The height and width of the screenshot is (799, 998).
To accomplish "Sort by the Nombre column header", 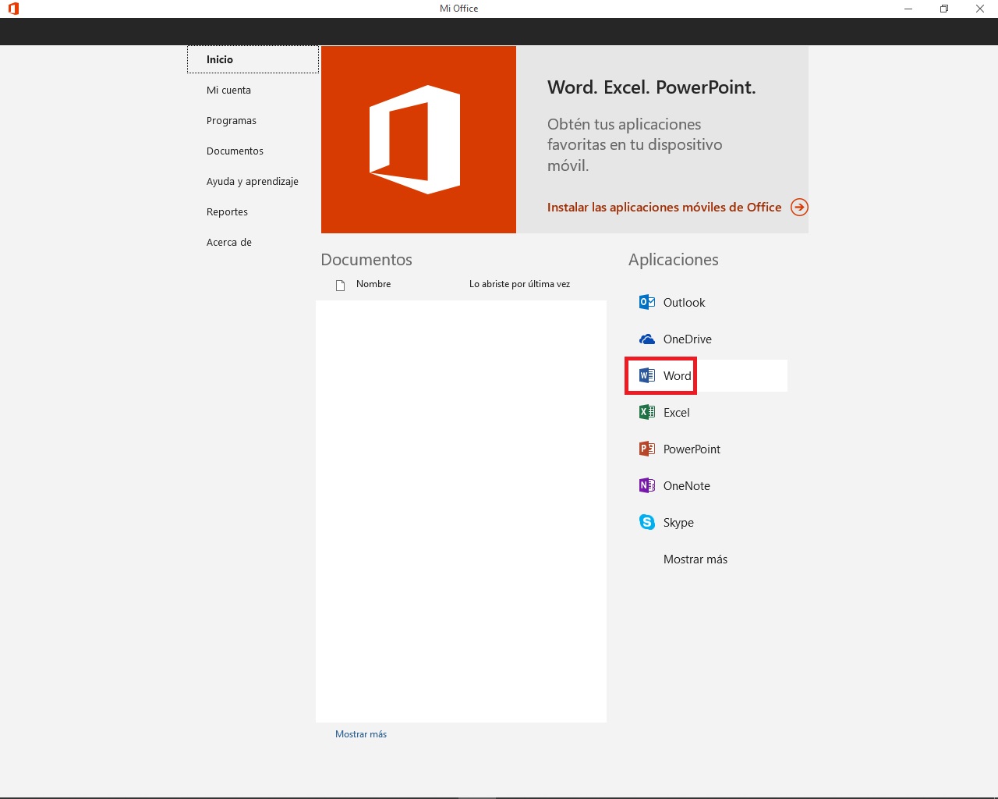I will click(x=373, y=284).
